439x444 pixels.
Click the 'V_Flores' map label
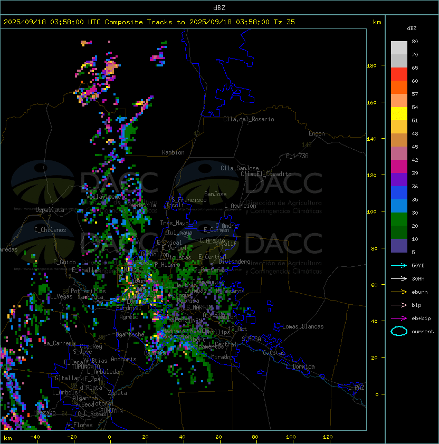coord(80,425)
